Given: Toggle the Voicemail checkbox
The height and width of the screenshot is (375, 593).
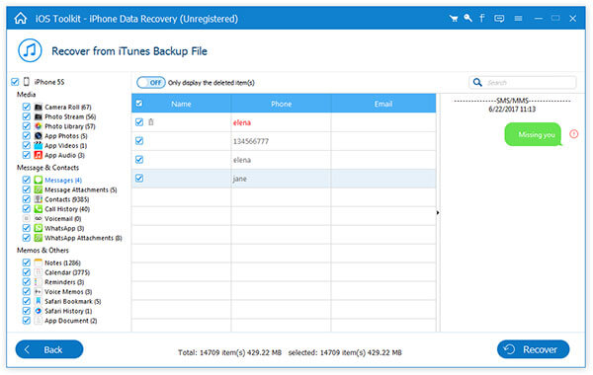Looking at the screenshot, I should [26, 218].
